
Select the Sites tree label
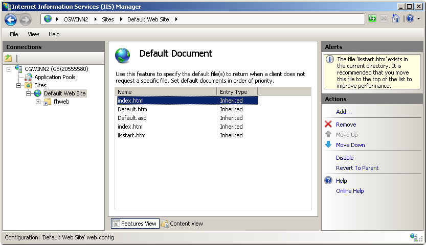click(x=40, y=85)
